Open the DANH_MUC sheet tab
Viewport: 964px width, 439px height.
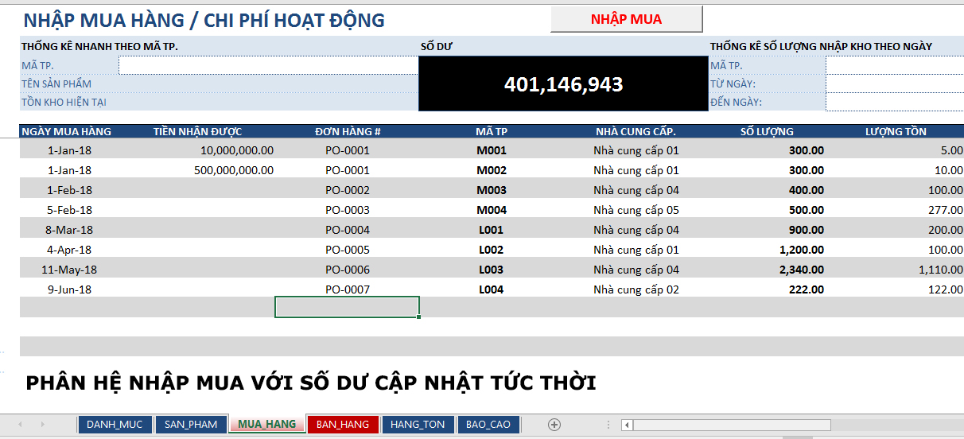click(x=114, y=425)
